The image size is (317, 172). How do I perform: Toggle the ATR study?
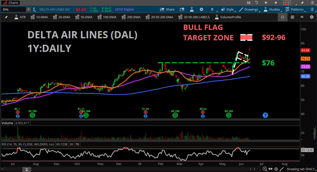(x=20, y=17)
